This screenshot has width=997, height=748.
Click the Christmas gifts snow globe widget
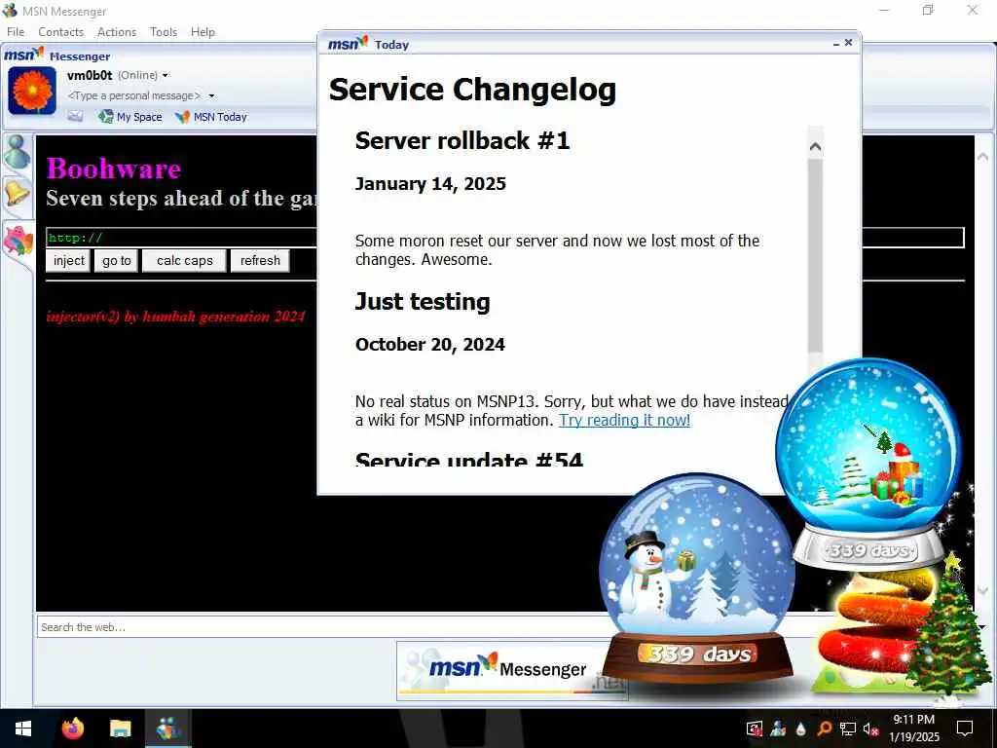[868, 465]
